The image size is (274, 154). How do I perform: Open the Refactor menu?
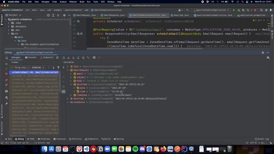pos(73,2)
